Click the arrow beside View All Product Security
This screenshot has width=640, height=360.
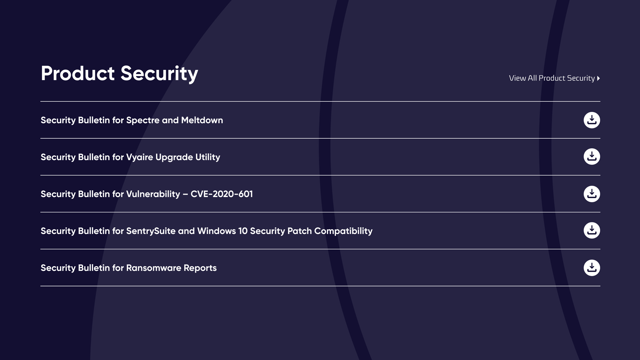pyautogui.click(x=598, y=78)
